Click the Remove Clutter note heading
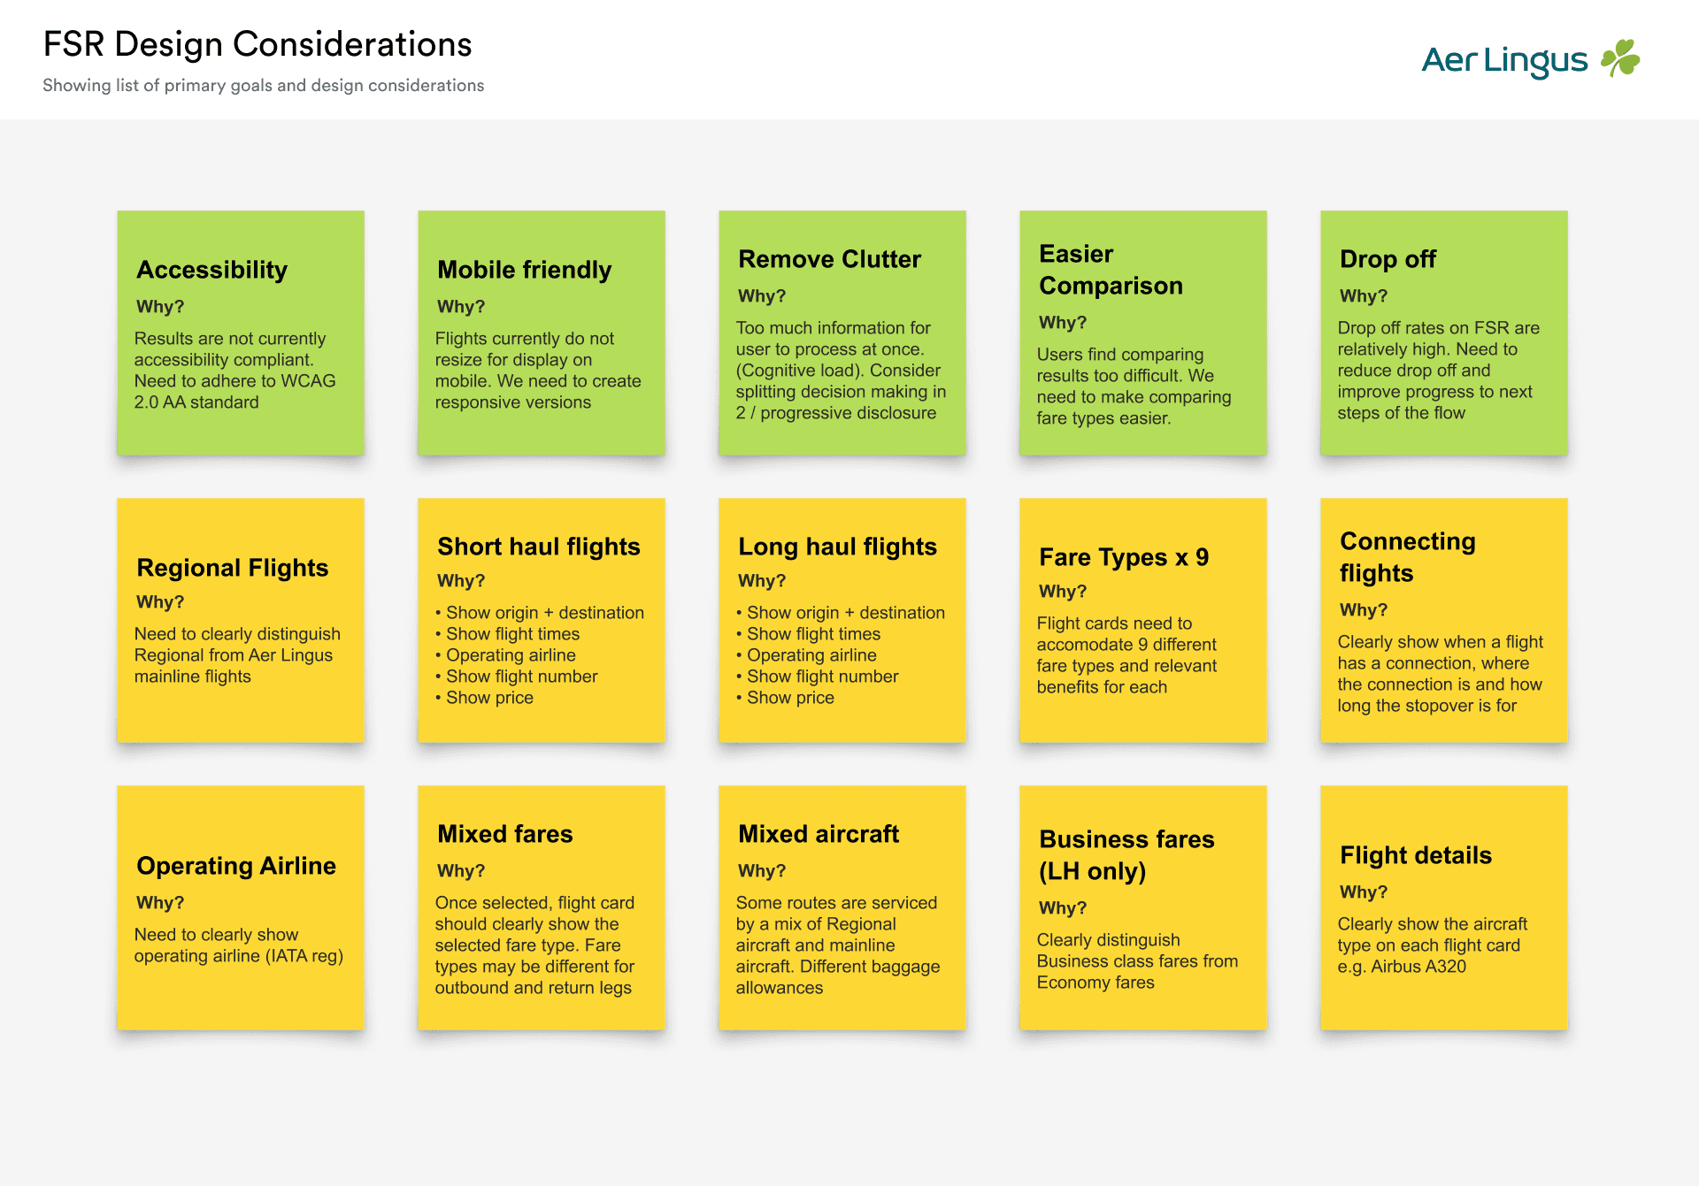This screenshot has height=1186, width=1699. tap(829, 259)
